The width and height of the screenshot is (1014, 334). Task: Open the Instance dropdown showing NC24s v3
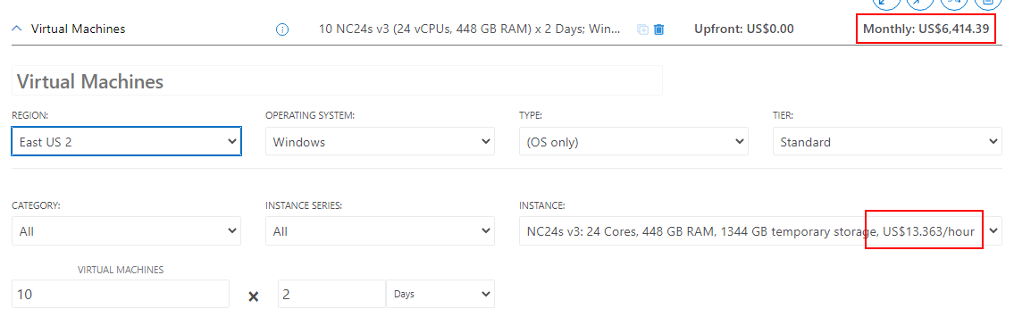pyautogui.click(x=760, y=230)
